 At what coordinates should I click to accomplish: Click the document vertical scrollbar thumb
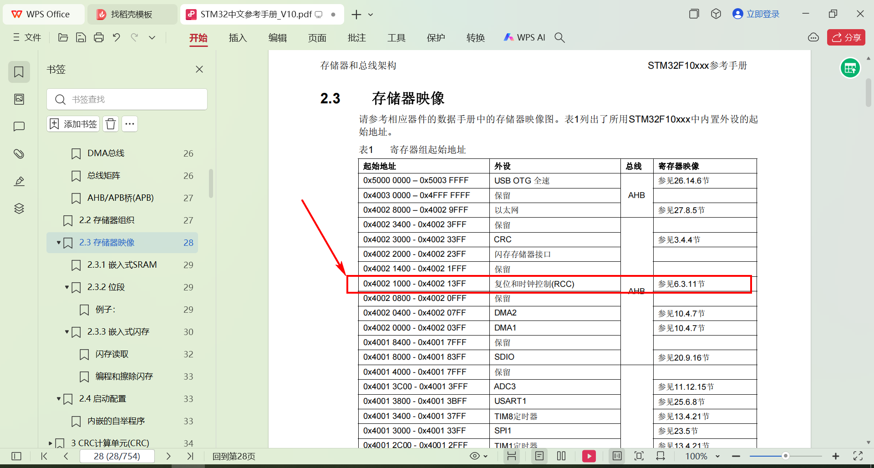(x=868, y=92)
